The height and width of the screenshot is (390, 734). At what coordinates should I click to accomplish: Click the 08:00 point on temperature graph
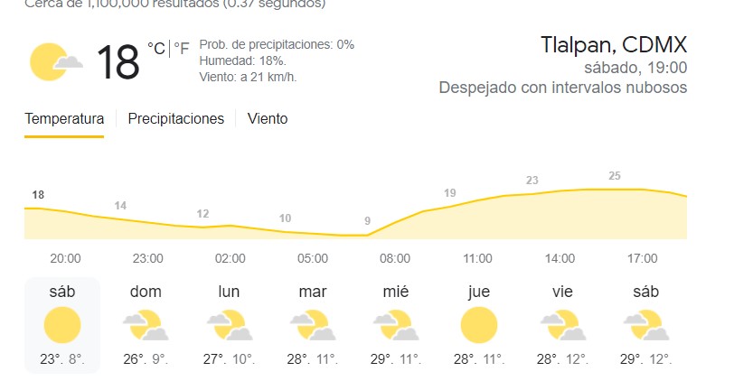395,222
